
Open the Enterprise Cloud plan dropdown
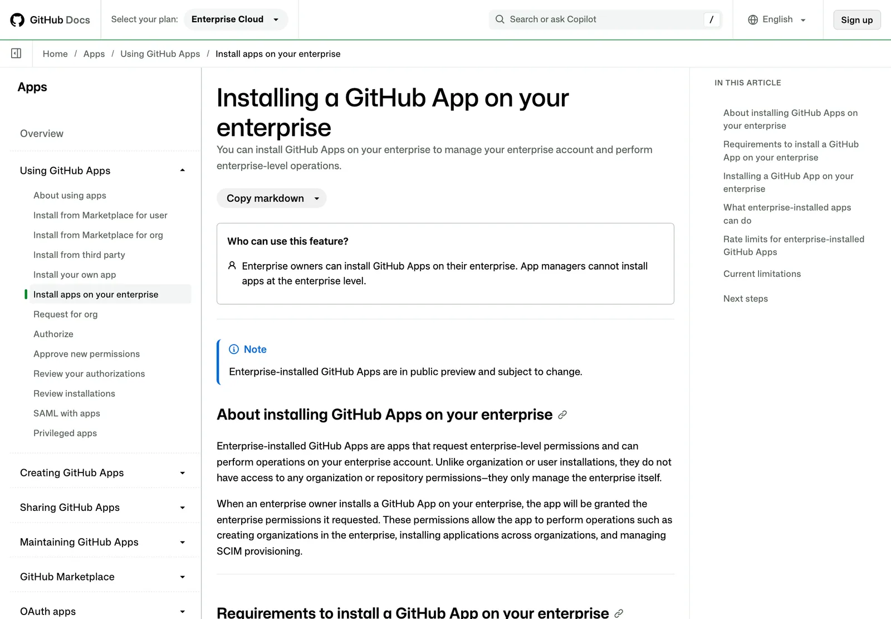click(236, 20)
